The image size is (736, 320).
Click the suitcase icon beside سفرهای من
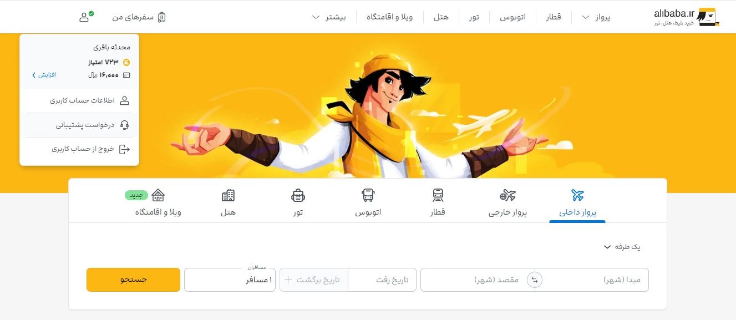coord(161,17)
